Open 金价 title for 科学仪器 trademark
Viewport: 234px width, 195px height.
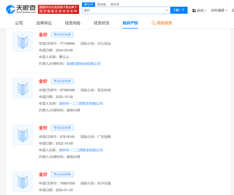click(43, 174)
